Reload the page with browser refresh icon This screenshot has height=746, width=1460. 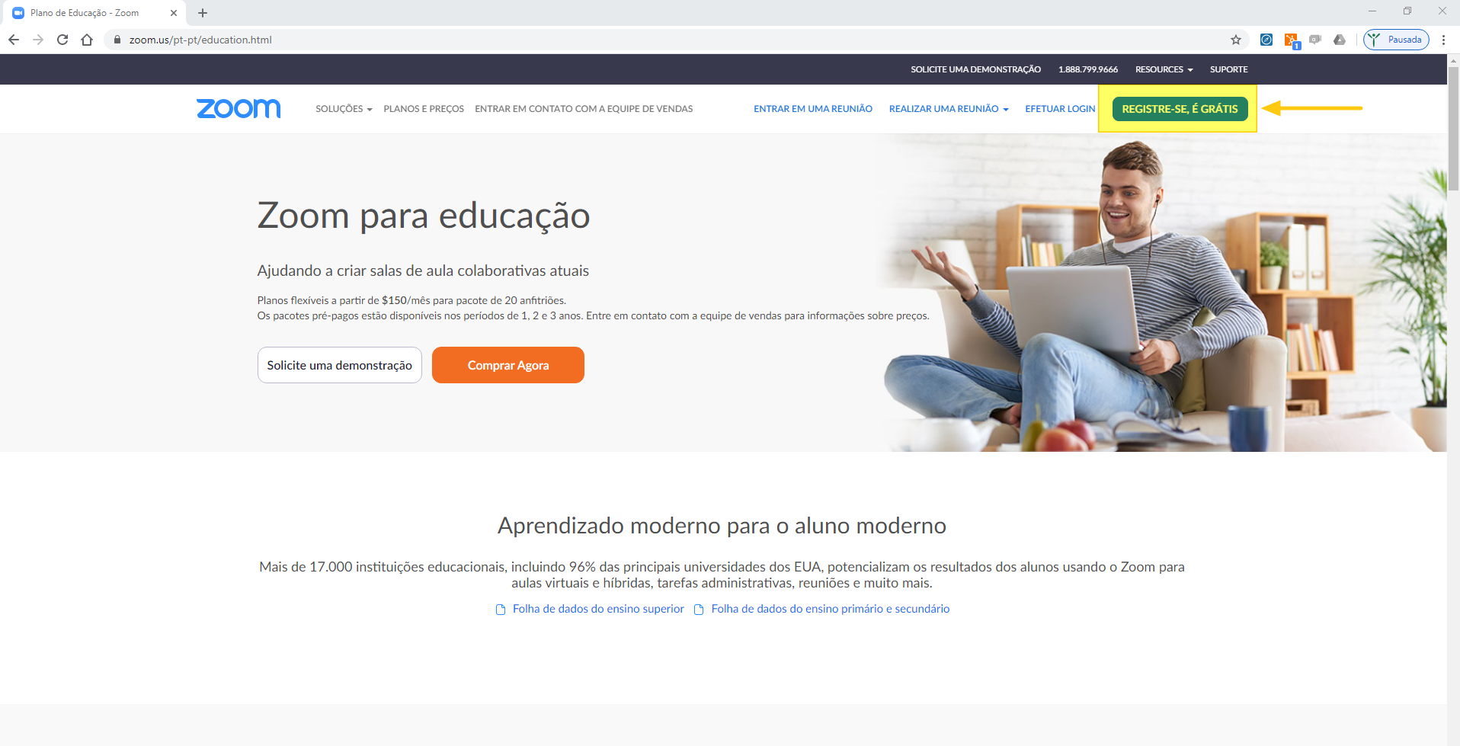(62, 40)
